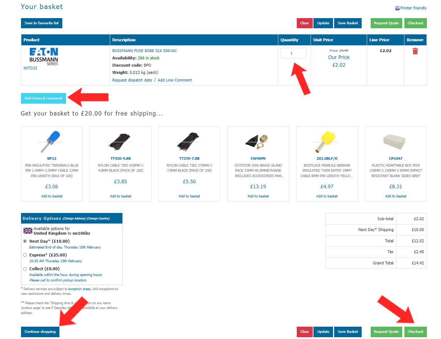Add BP12 terminals to basket

click(x=51, y=196)
